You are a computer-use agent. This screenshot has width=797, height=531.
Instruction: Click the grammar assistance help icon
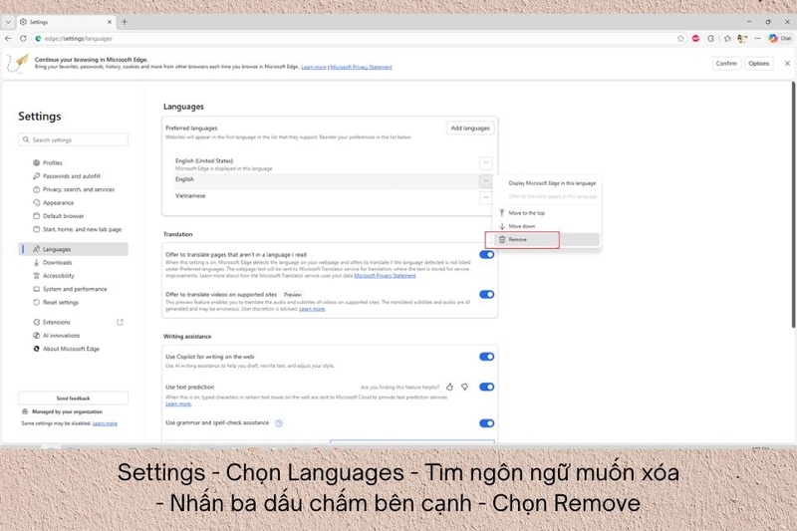[x=279, y=423]
